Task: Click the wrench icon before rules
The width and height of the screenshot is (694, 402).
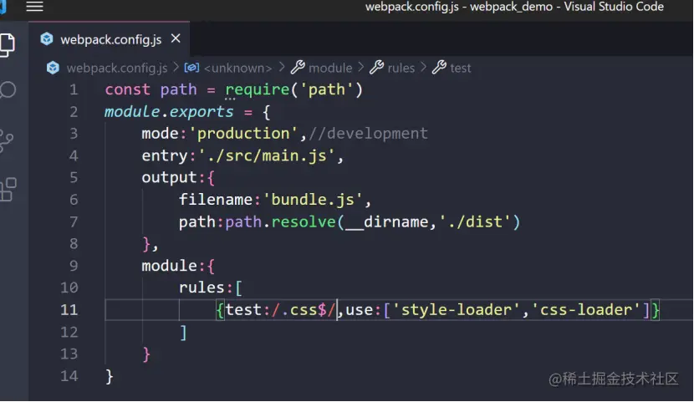Action: pyautogui.click(x=376, y=67)
